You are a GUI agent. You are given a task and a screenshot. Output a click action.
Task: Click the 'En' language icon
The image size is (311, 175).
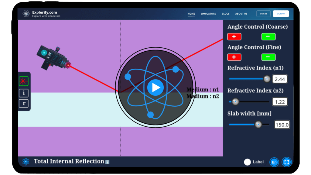point(274,162)
